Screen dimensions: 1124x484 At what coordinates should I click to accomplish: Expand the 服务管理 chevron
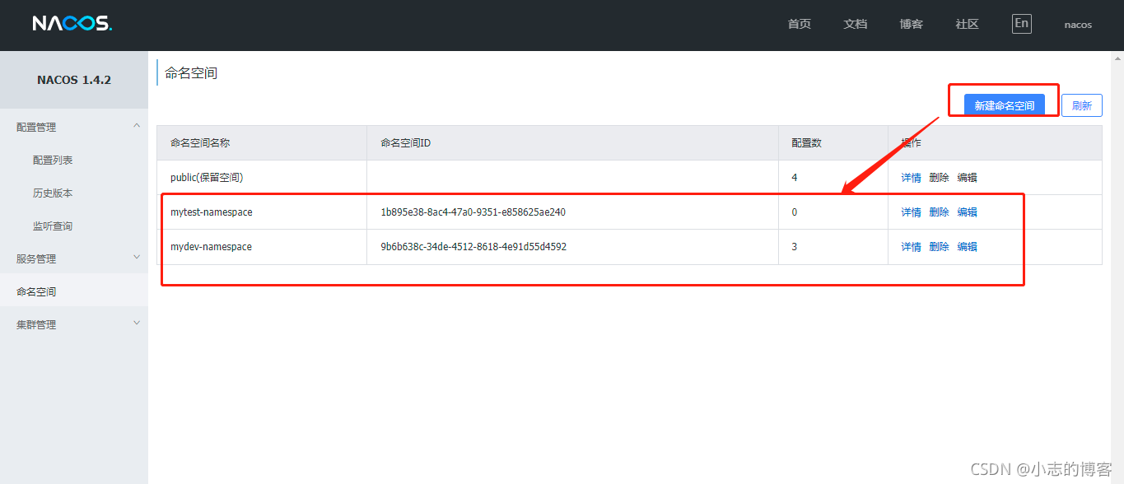[x=137, y=257]
